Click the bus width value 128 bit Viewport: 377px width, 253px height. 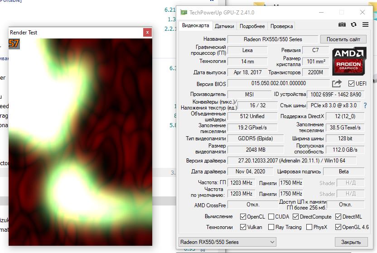[x=345, y=138]
